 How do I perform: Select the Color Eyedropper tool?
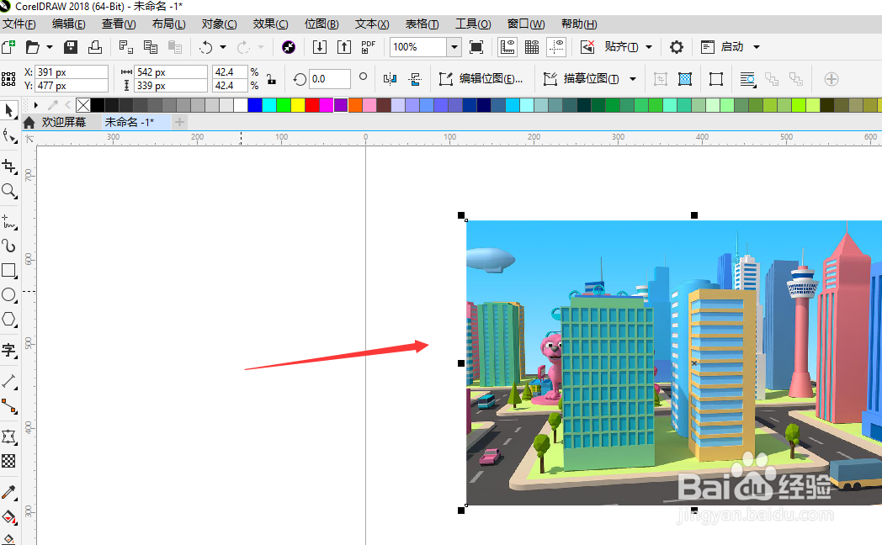[9, 493]
